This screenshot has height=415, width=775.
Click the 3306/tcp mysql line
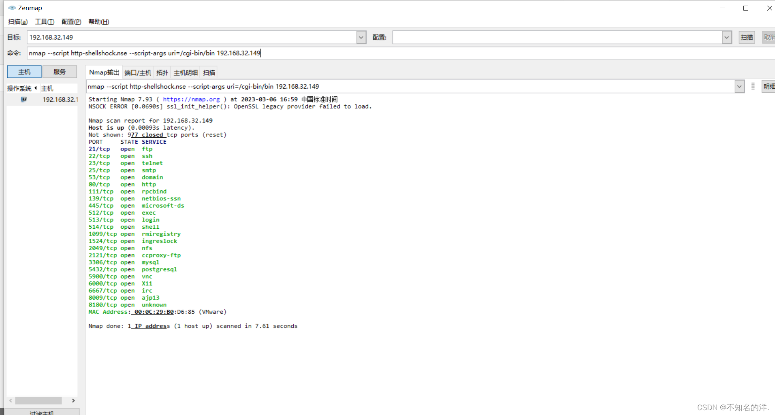[124, 262]
